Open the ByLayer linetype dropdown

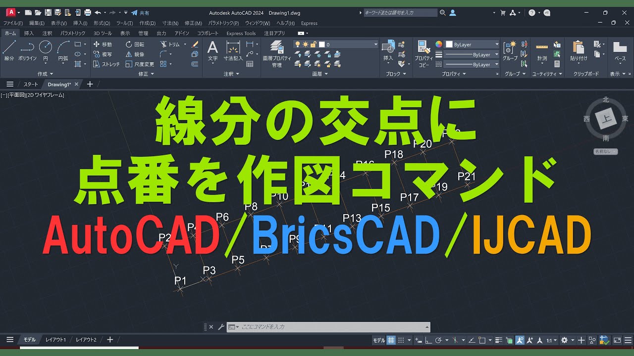point(472,64)
